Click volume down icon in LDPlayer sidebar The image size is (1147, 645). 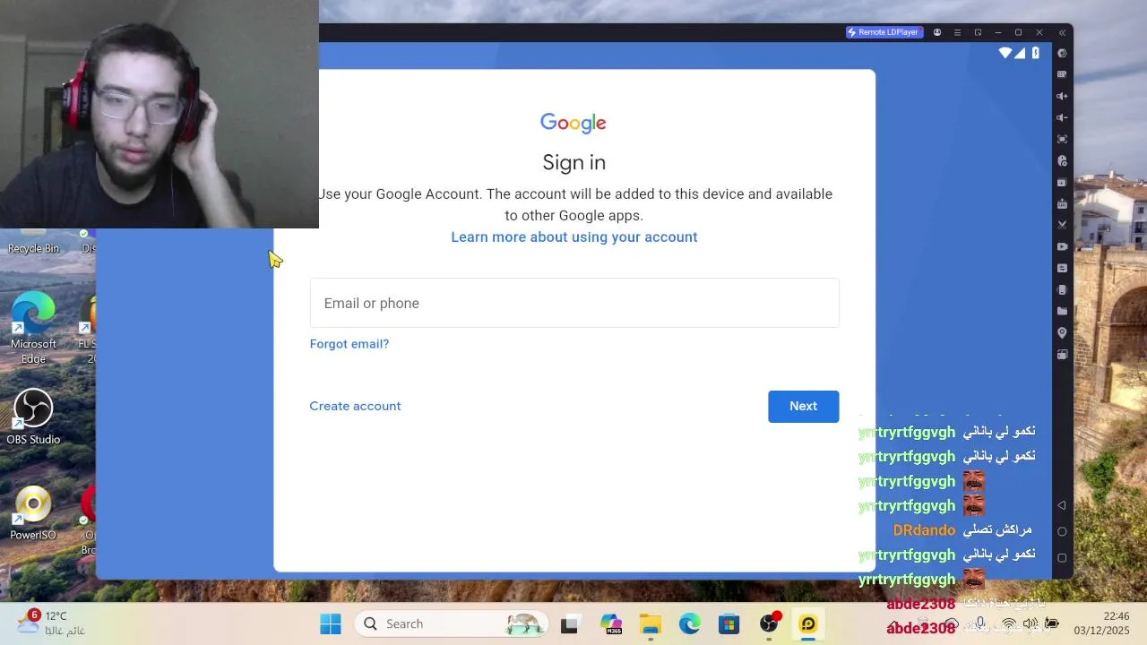click(1062, 117)
